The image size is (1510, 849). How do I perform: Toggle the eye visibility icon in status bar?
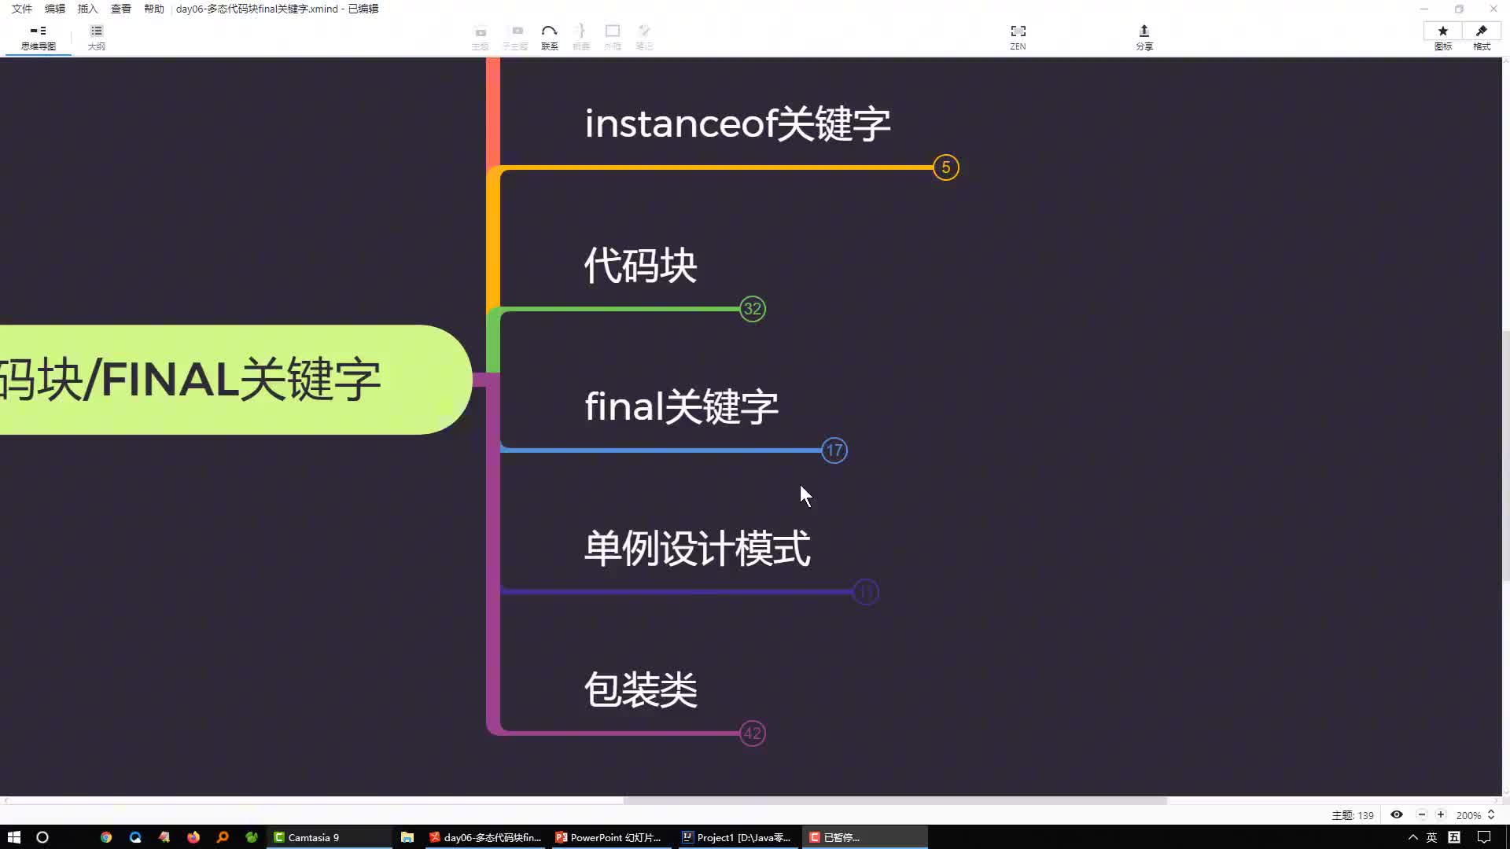(x=1397, y=815)
